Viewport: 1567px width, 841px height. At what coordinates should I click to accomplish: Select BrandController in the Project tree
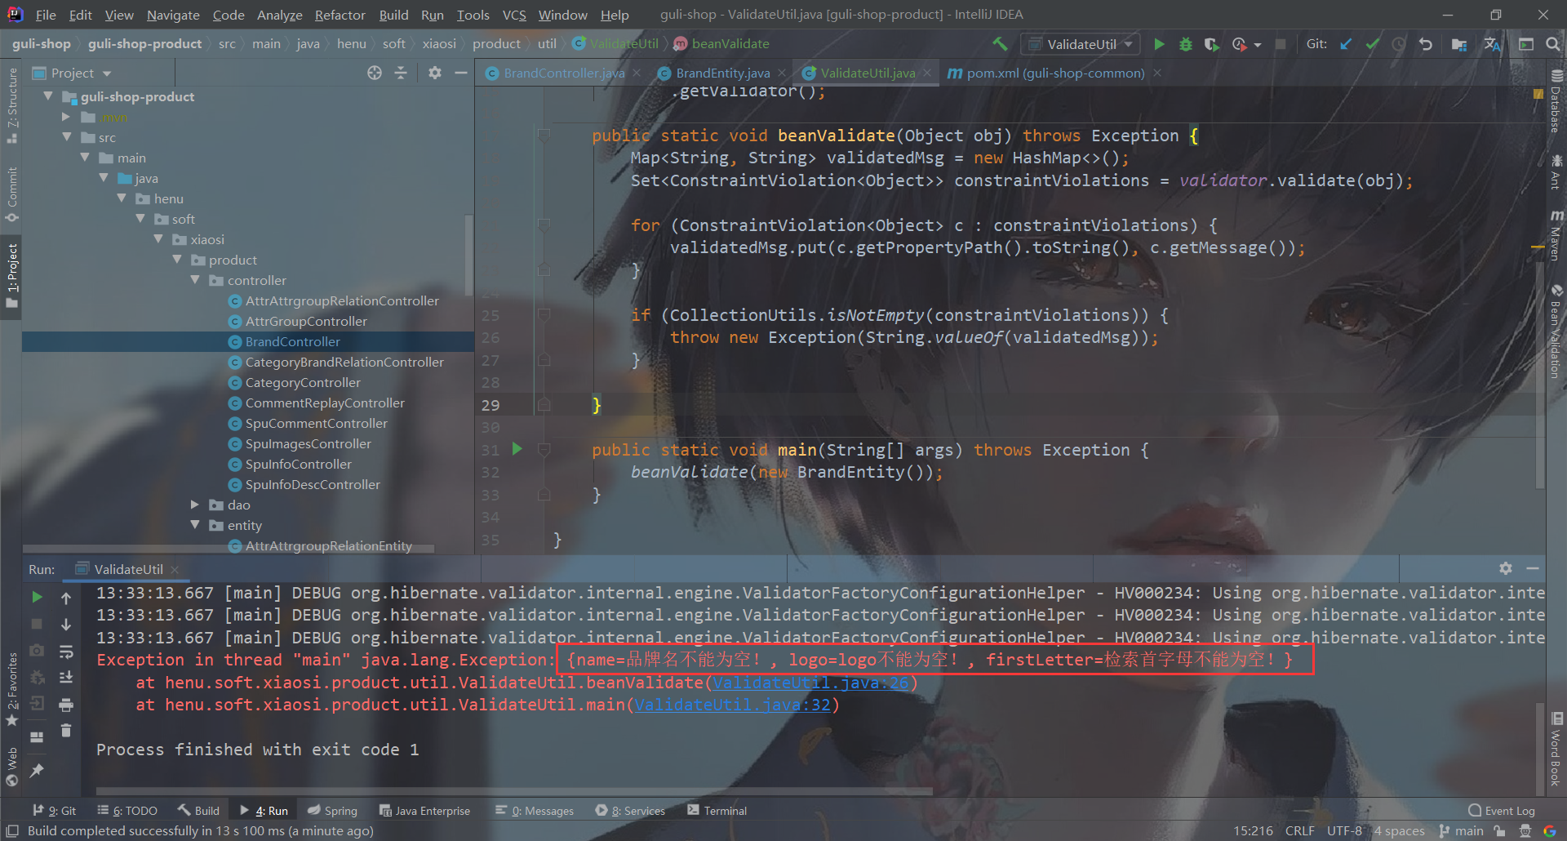293,341
